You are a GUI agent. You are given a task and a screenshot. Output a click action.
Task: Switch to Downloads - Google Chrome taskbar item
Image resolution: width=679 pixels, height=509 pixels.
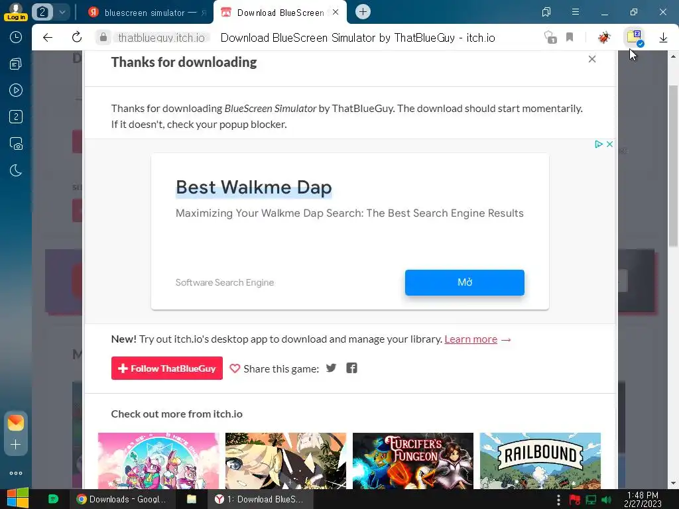pyautogui.click(x=122, y=499)
